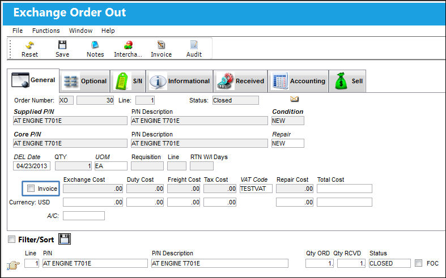Switch to the General tab
This screenshot has height=278, width=446.
[x=33, y=80]
